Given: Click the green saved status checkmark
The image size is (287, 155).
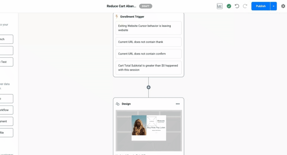Looking at the screenshot, I should tap(229, 6).
